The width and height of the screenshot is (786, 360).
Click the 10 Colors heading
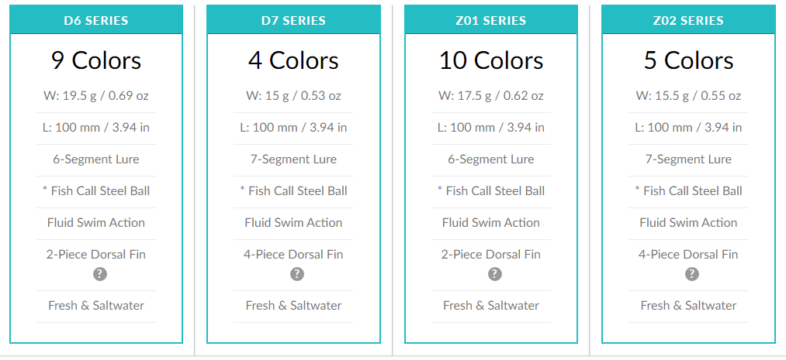point(491,60)
